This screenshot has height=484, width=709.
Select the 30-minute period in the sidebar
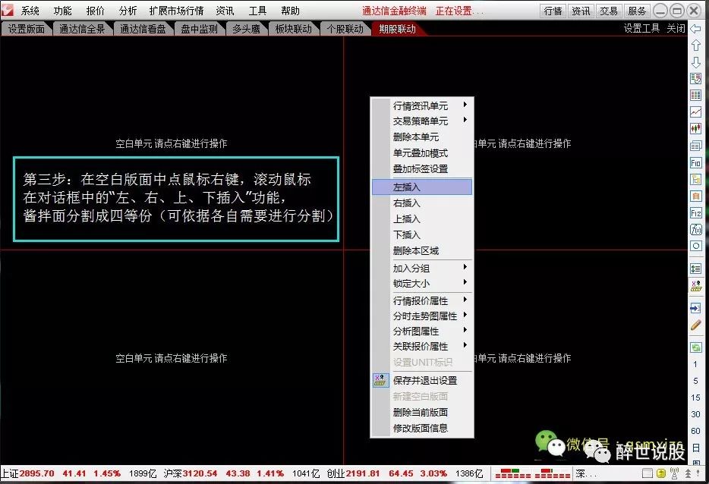point(695,414)
